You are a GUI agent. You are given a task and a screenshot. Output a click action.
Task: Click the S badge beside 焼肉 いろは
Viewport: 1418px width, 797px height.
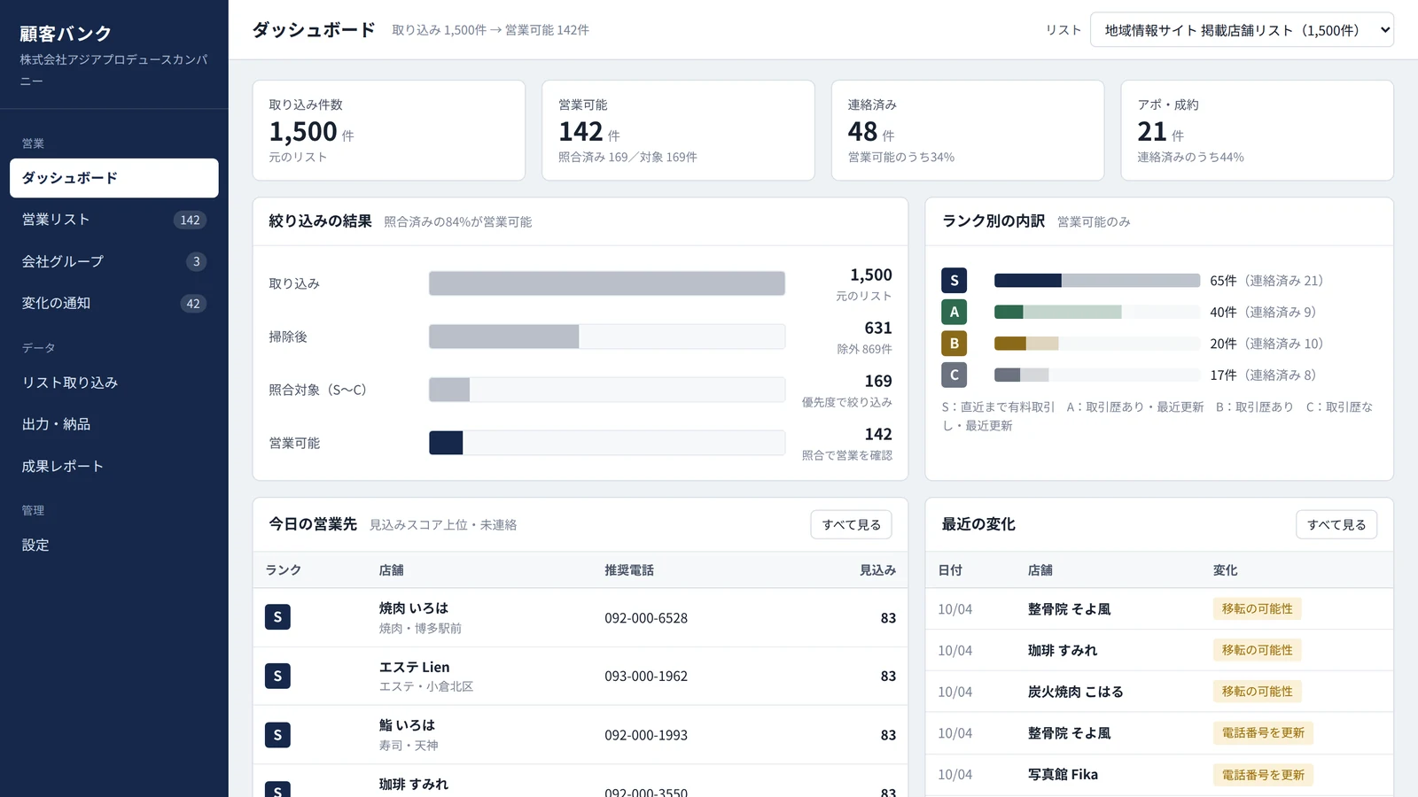tap(277, 617)
